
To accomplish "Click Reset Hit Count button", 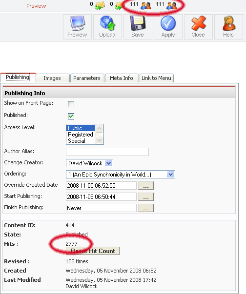I will click(93, 251).
